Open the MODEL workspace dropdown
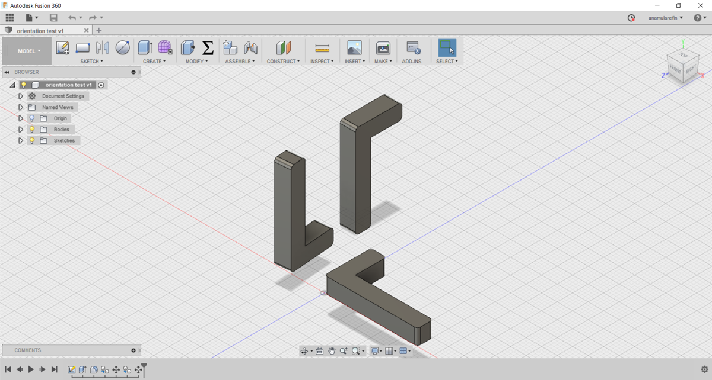The height and width of the screenshot is (380, 712). click(28, 51)
